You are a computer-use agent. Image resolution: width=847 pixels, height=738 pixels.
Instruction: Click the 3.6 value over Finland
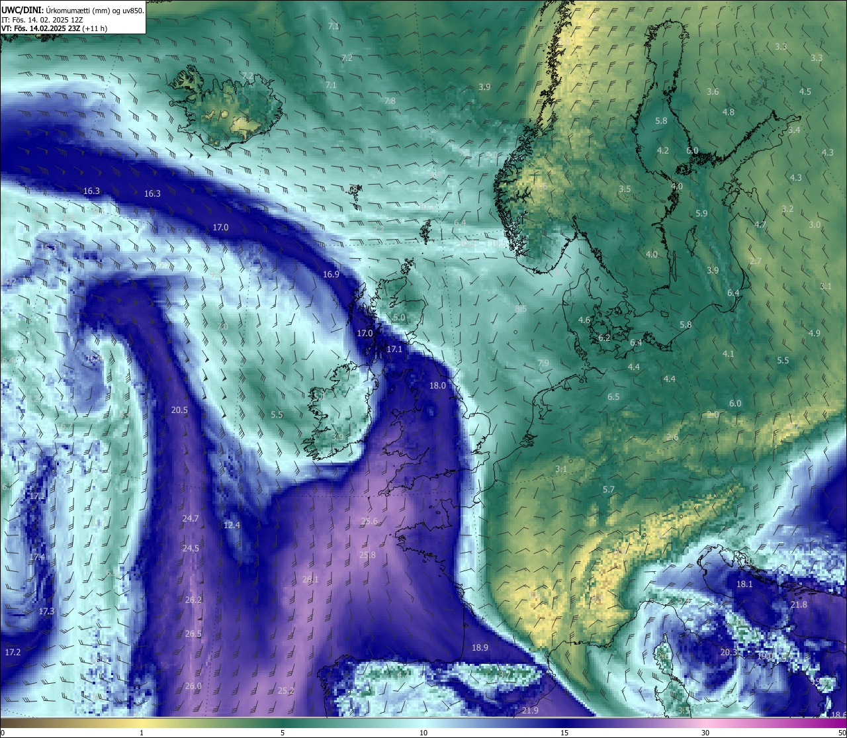pyautogui.click(x=712, y=91)
